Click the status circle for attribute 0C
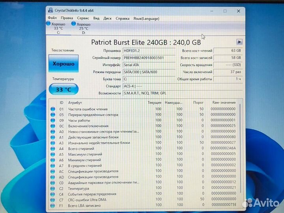 [x=53, y=126]
